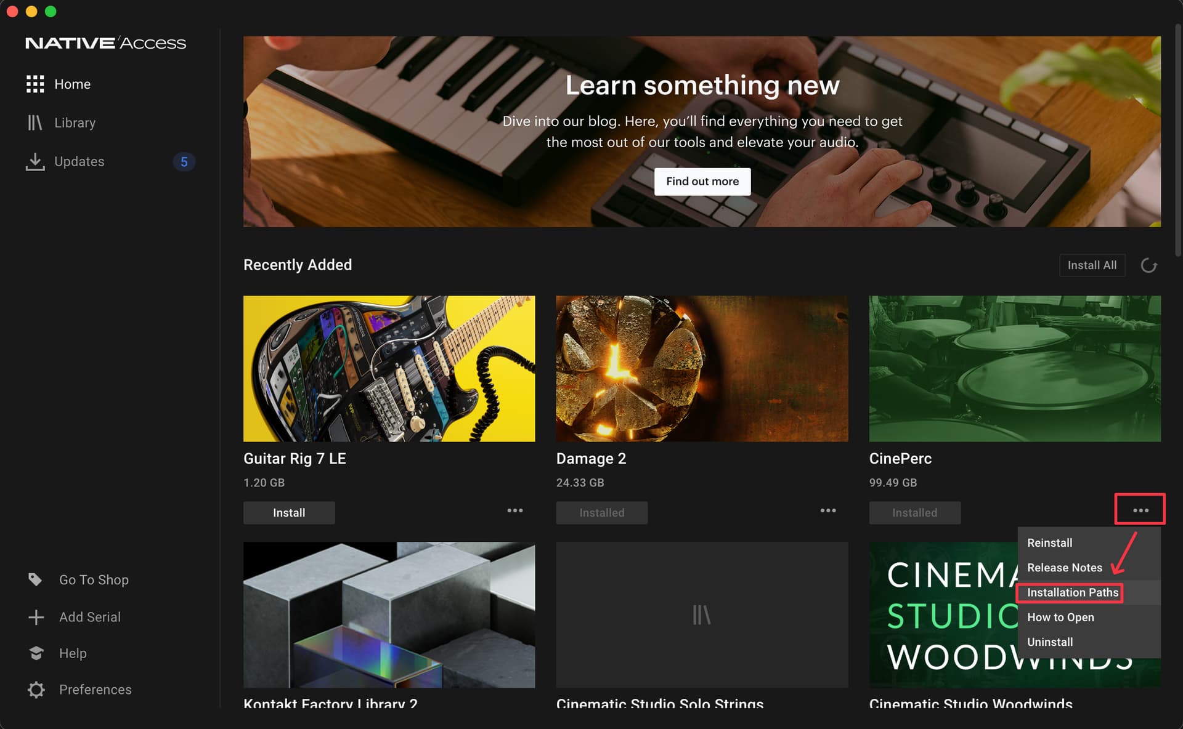Open Preferences gear icon
This screenshot has height=729, width=1183.
pos(36,690)
